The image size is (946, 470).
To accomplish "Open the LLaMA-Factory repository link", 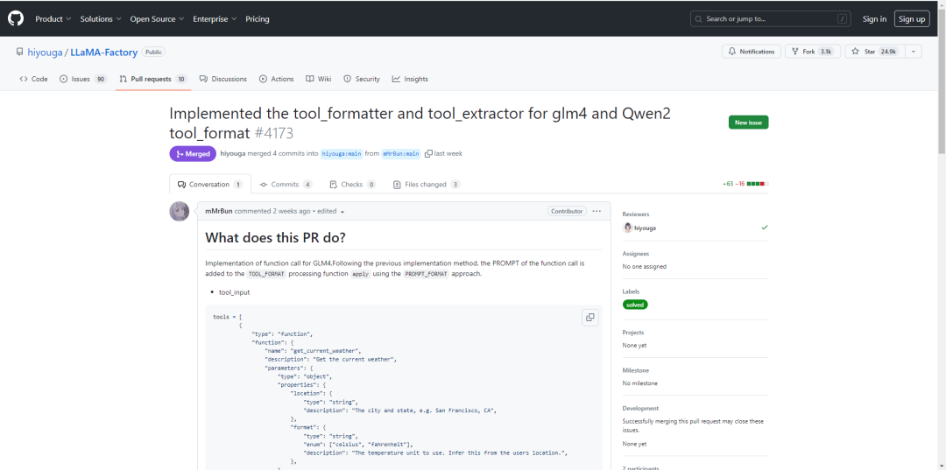I will pos(103,53).
